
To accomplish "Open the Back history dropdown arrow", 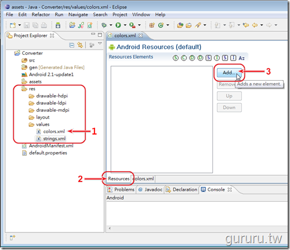I will point(262,25).
